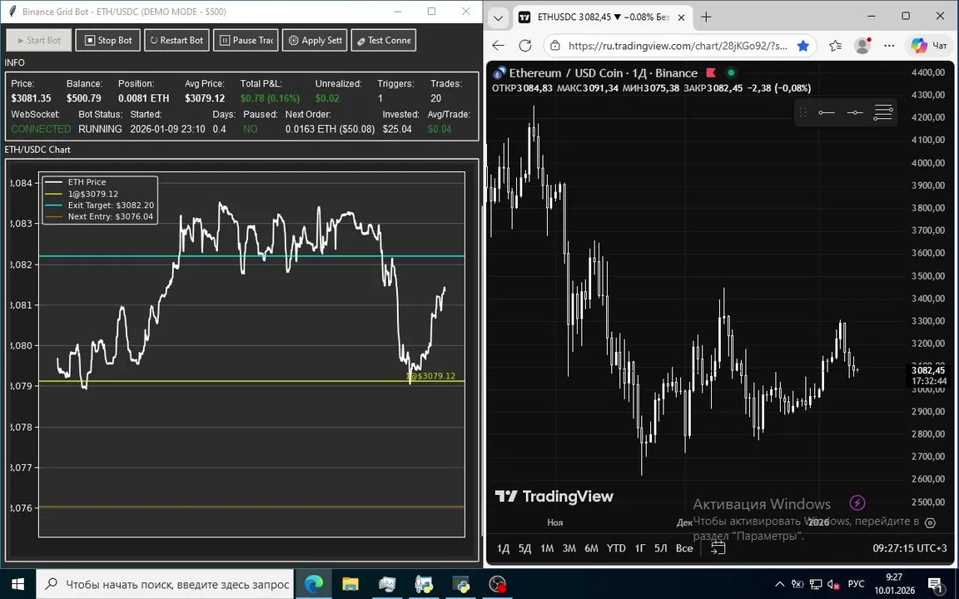Switch the РУС input language
Viewport: 959px width, 599px height.
(x=857, y=584)
